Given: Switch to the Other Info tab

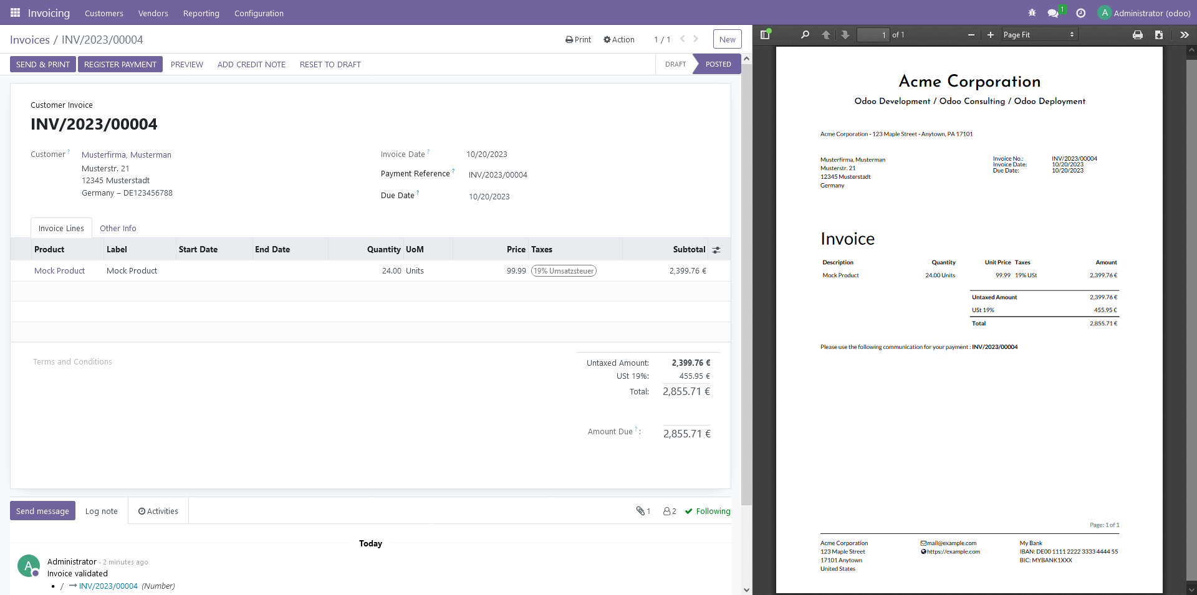Looking at the screenshot, I should tap(118, 228).
